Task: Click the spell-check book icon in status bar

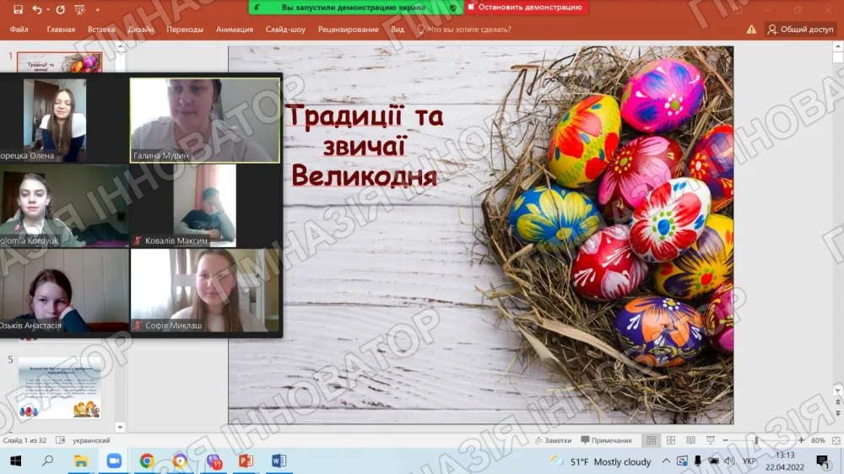Action: coord(60,440)
